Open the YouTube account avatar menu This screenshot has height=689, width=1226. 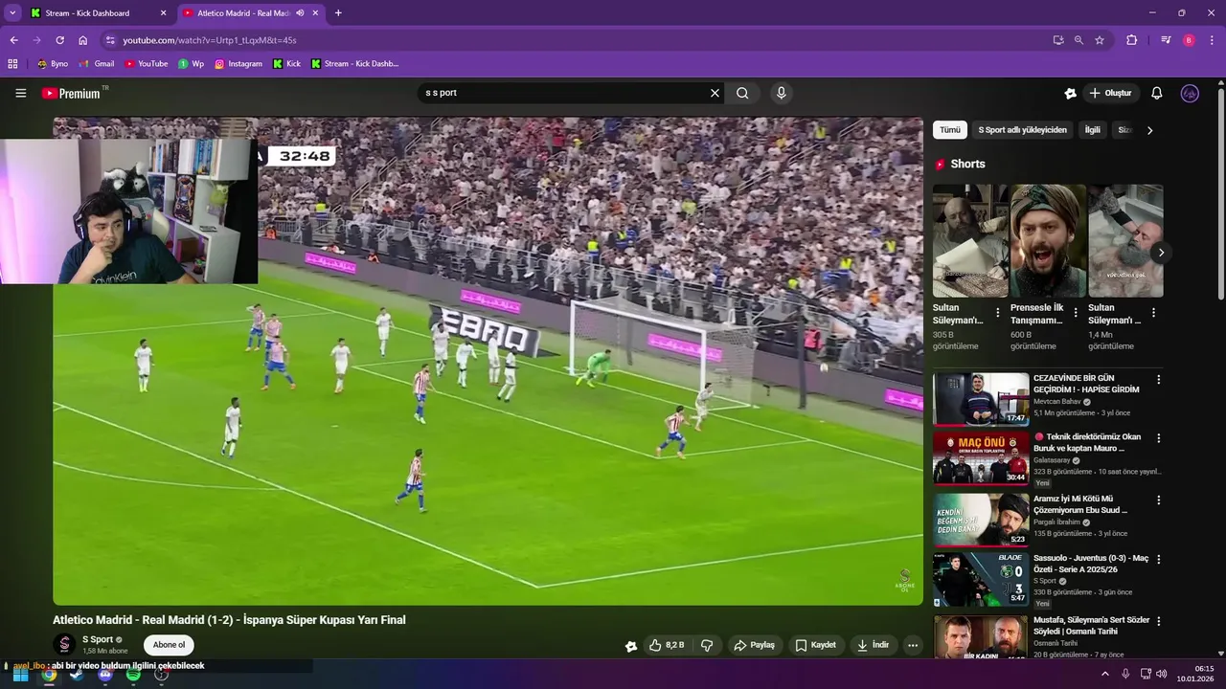point(1190,93)
